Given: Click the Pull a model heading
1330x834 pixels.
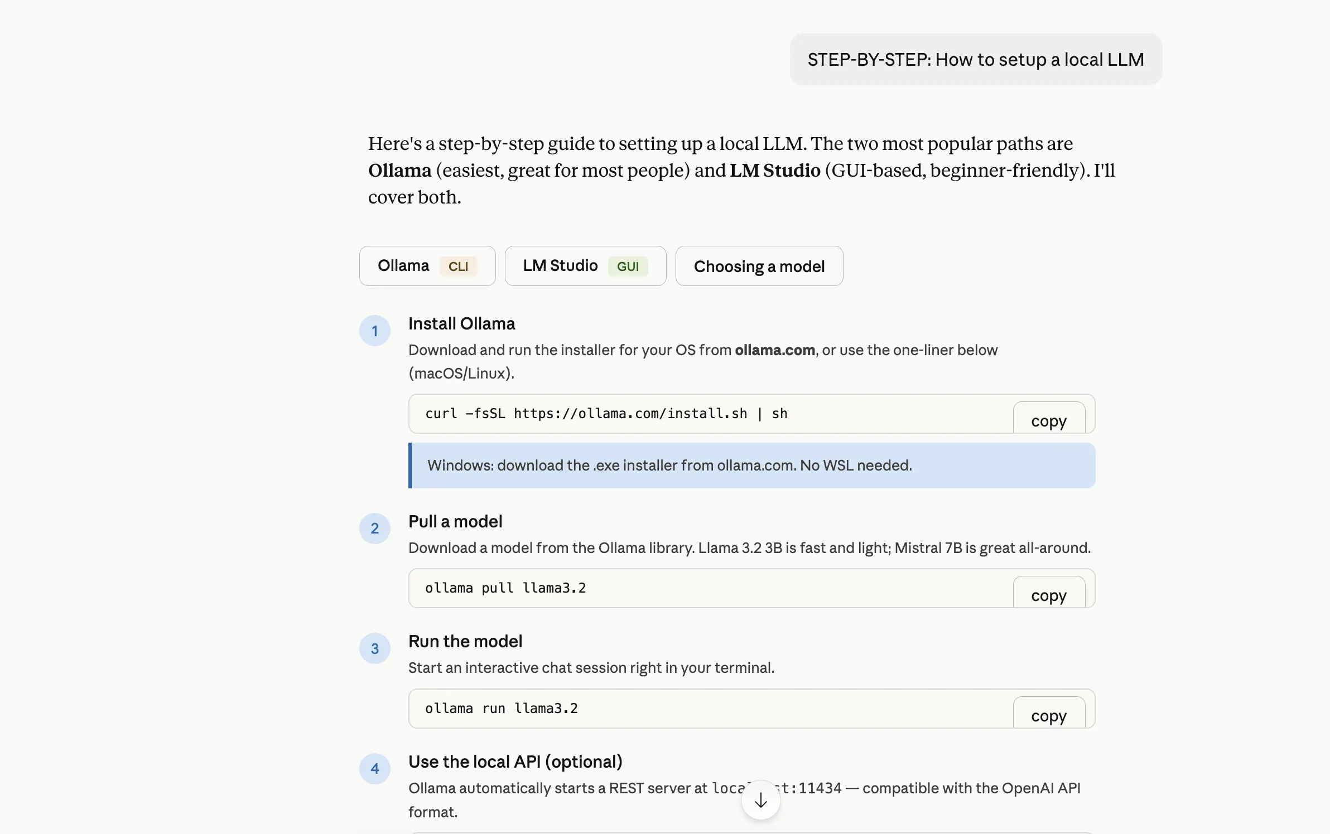Looking at the screenshot, I should pyautogui.click(x=455, y=521).
